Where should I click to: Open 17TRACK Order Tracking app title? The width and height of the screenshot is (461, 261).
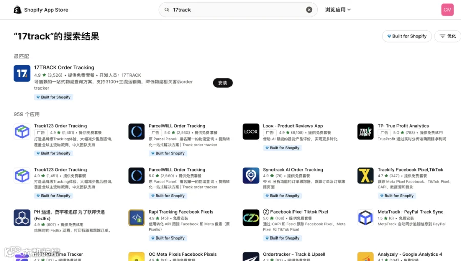point(64,67)
